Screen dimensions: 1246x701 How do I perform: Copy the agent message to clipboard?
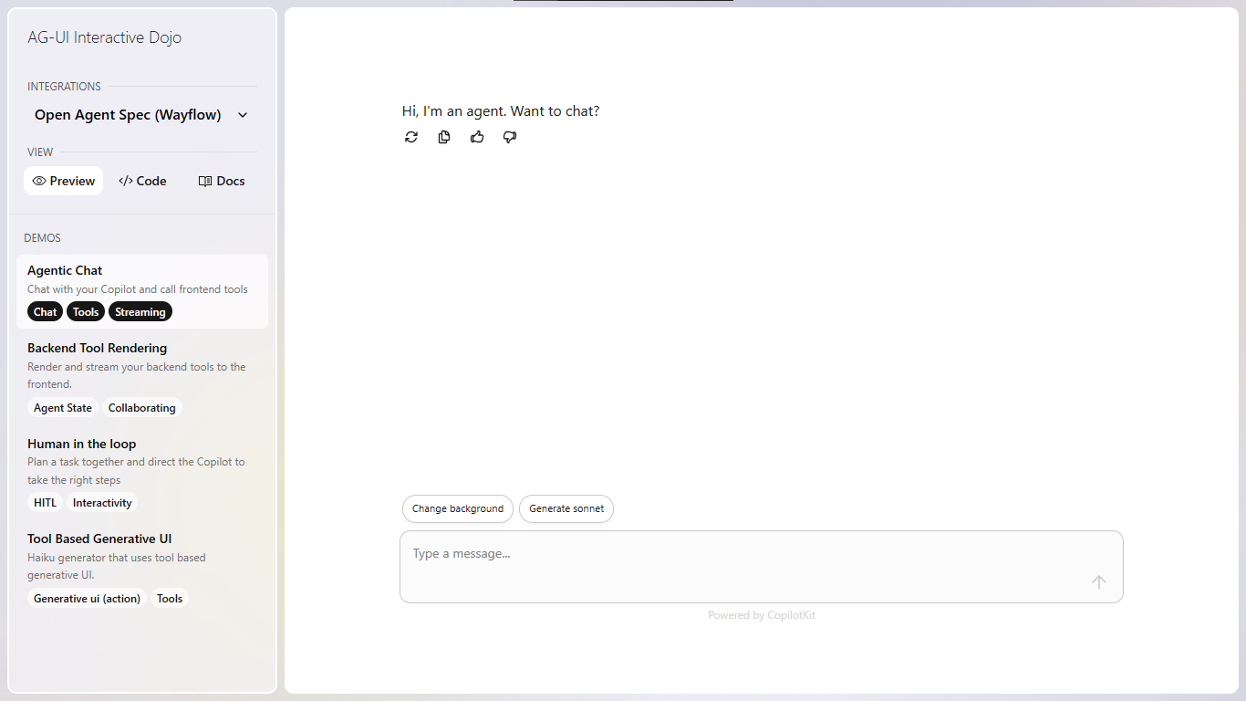444,137
